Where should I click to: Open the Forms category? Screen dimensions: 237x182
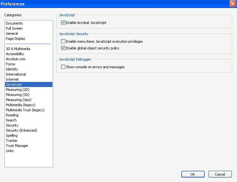pyautogui.click(x=11, y=64)
